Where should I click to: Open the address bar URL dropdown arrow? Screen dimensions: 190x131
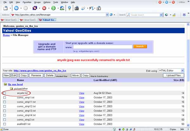coord(107,15)
